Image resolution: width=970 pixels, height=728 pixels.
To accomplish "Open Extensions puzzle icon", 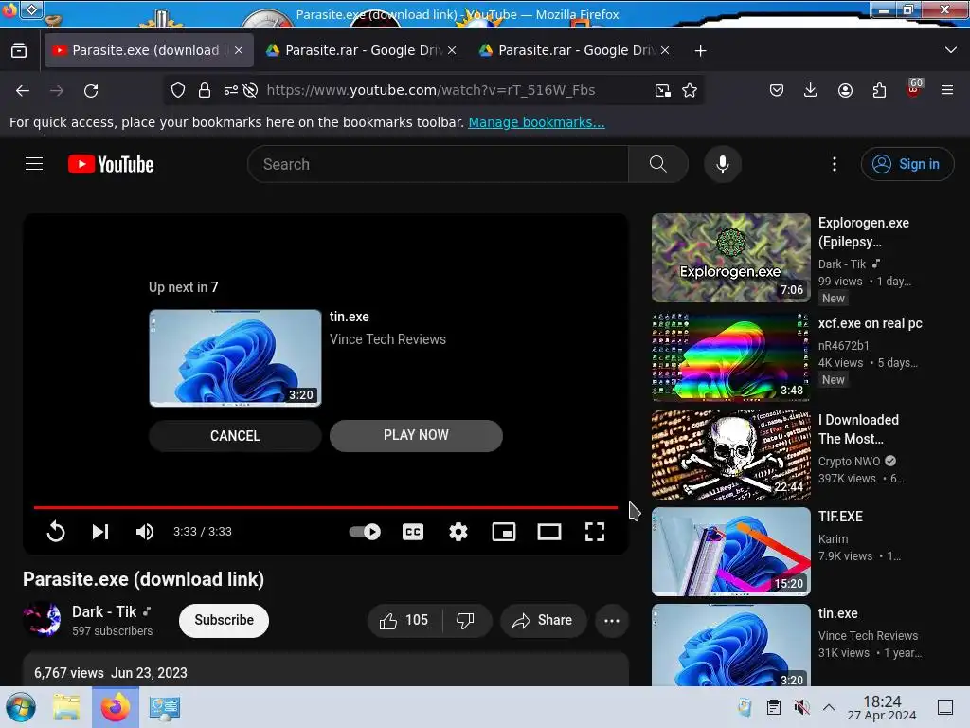I will click(879, 90).
